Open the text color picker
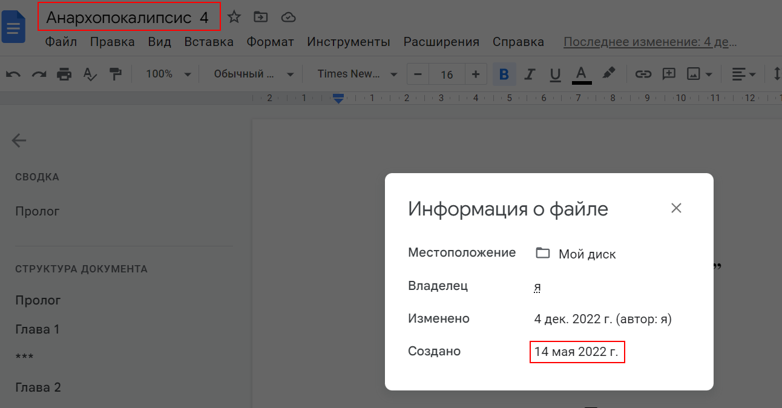 [582, 74]
